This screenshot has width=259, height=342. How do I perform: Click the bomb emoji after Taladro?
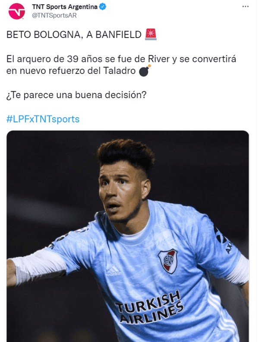coord(145,70)
